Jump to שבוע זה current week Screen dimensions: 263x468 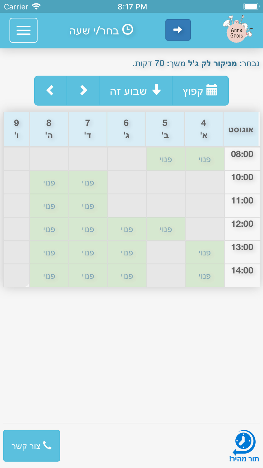[135, 91]
